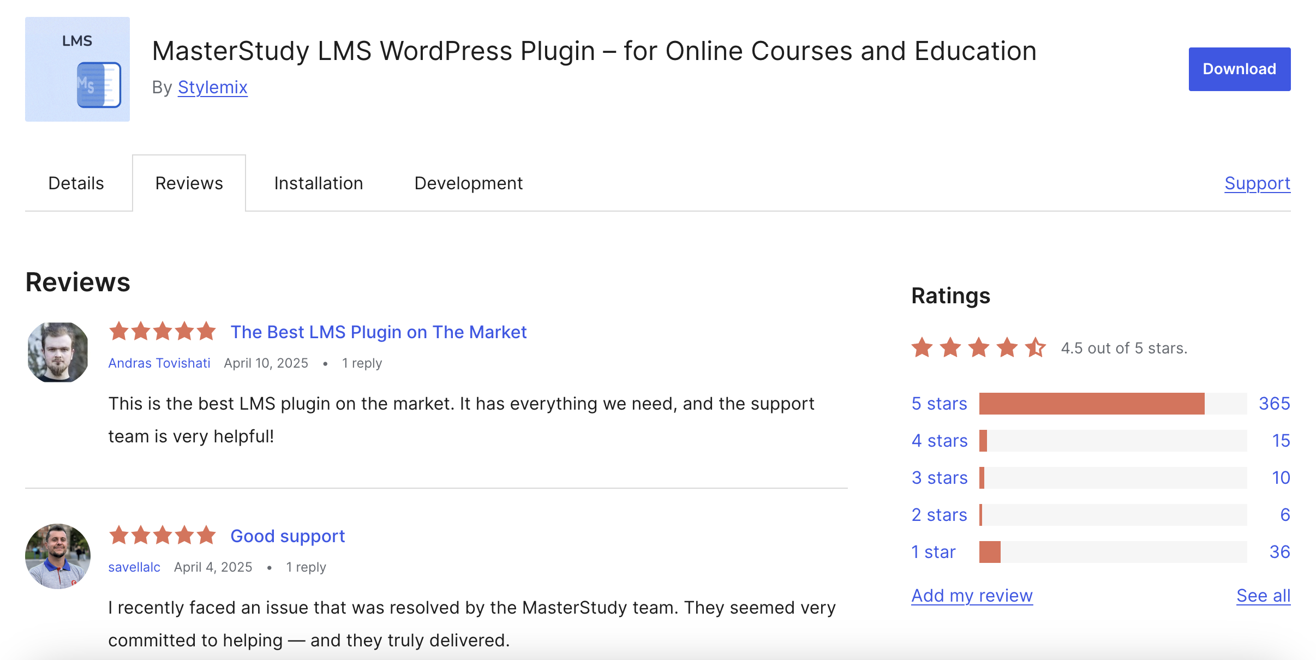Open the Andras Tovishati author profile link
This screenshot has height=660, width=1316.
[159, 363]
